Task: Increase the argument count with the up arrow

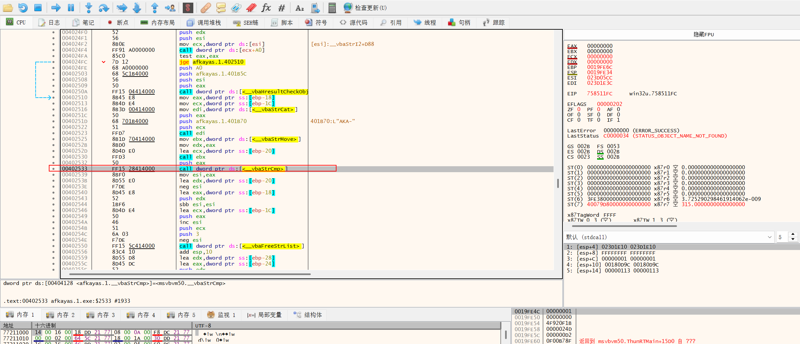Action: [x=793, y=234]
